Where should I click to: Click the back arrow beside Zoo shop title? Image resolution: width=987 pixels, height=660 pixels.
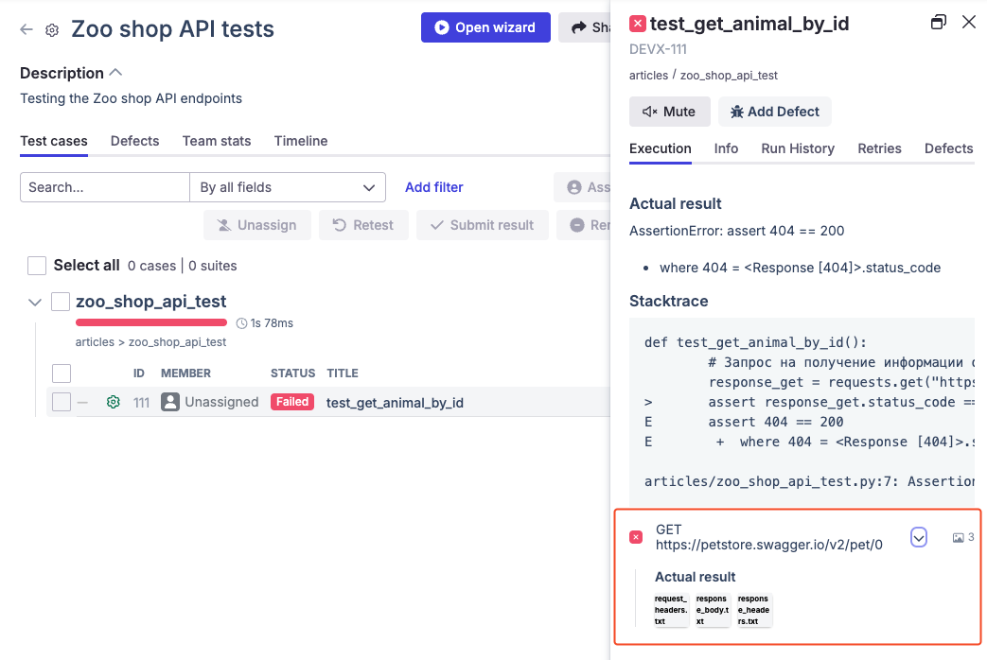[x=26, y=29]
